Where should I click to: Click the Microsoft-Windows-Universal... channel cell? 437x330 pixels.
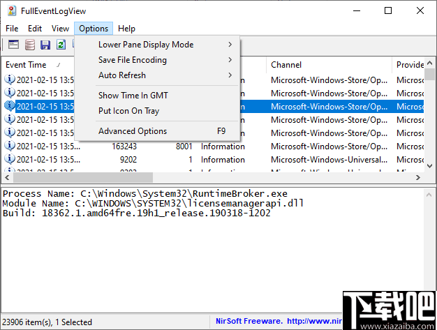coord(329,160)
